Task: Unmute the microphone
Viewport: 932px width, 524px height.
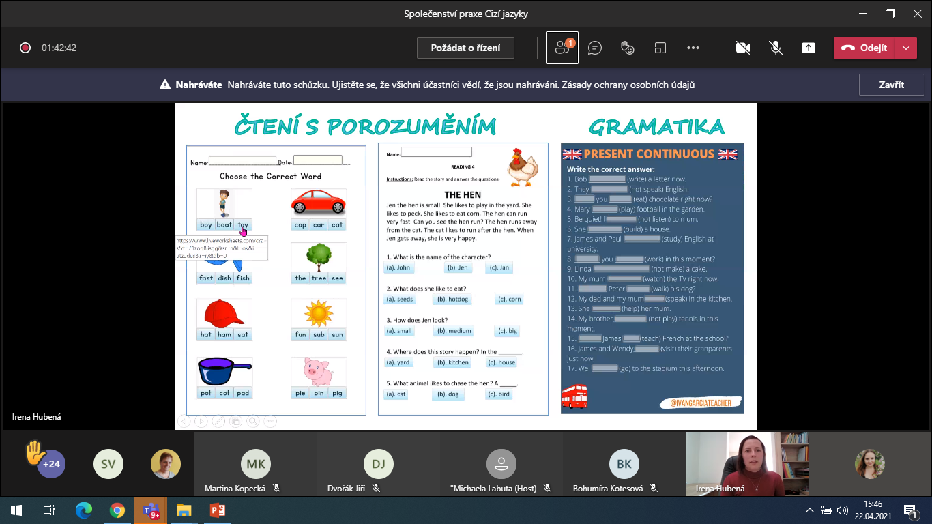Action: 776,48
